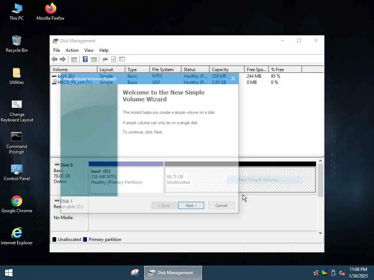Click the 244 MB free space cell

(254, 76)
